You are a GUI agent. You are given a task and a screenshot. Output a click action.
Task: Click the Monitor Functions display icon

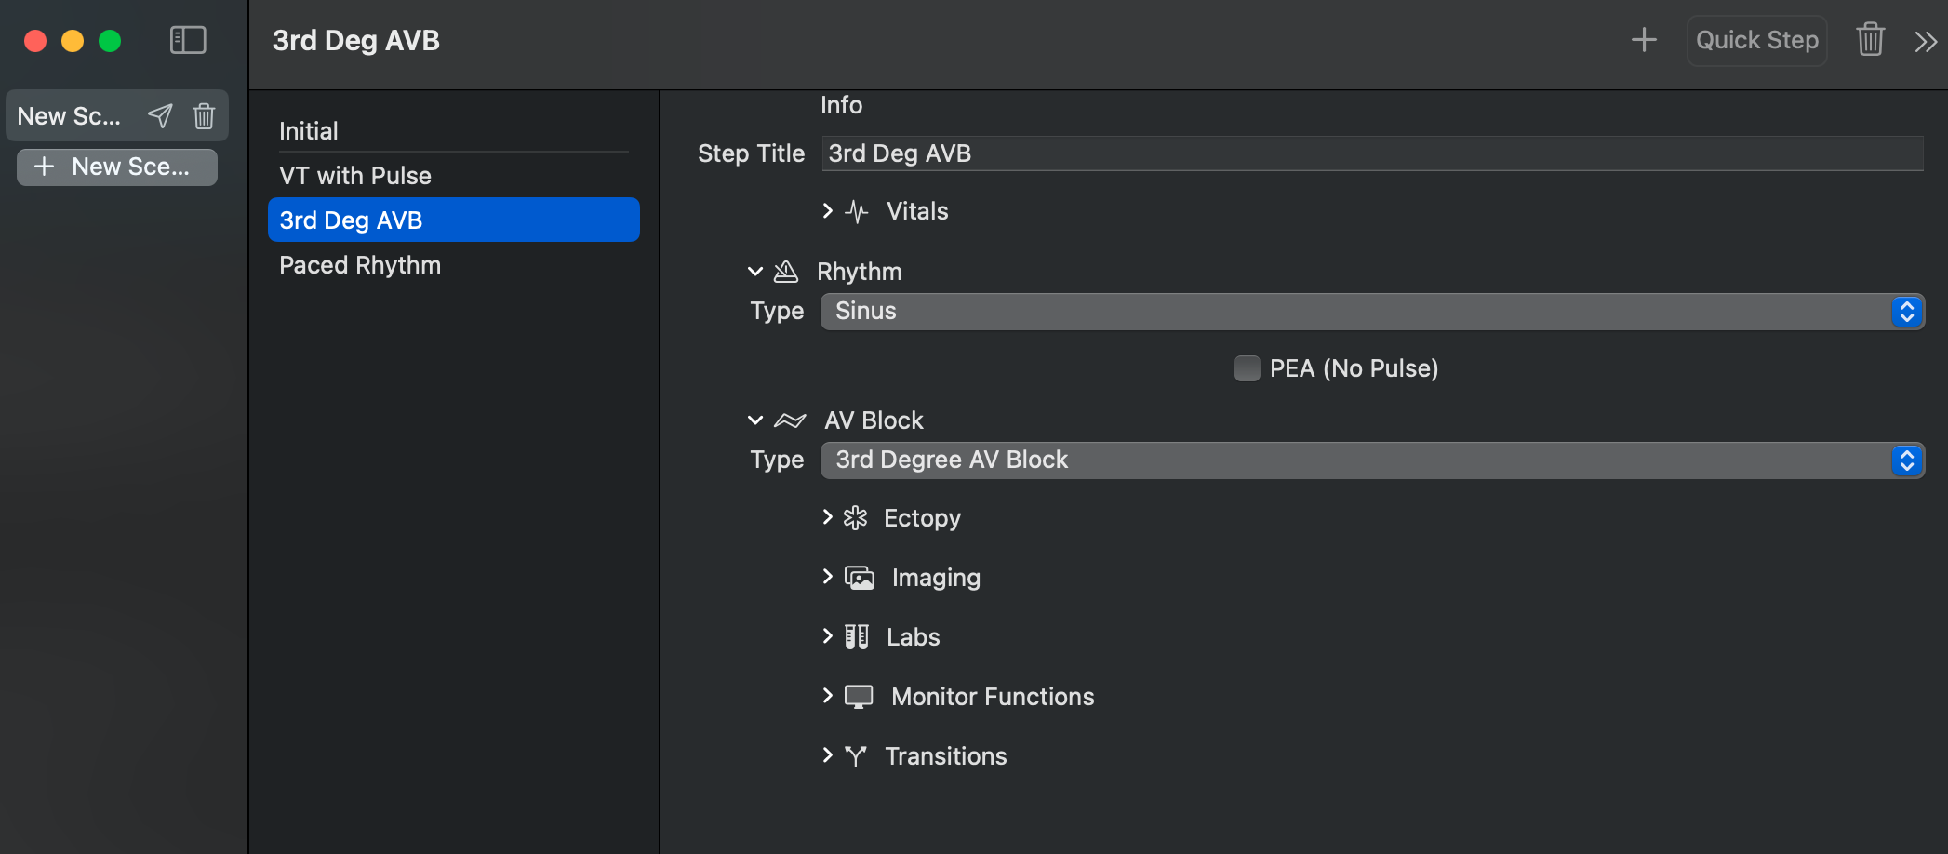pyautogui.click(x=859, y=697)
